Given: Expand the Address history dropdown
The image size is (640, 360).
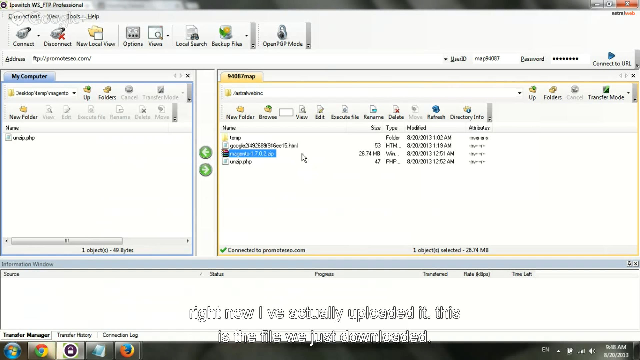Looking at the screenshot, I should [445, 59].
